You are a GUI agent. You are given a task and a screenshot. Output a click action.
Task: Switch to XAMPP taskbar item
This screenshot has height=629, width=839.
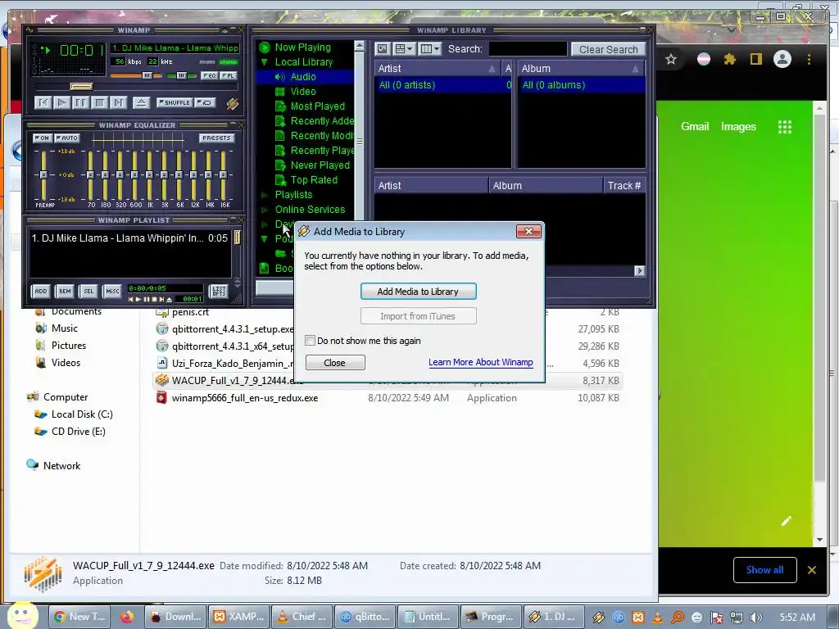click(x=238, y=617)
